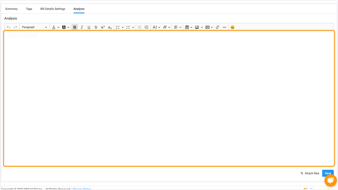Screen dimensions: 338x190
Task: Toggle underline formatting
Action: pos(89,27)
